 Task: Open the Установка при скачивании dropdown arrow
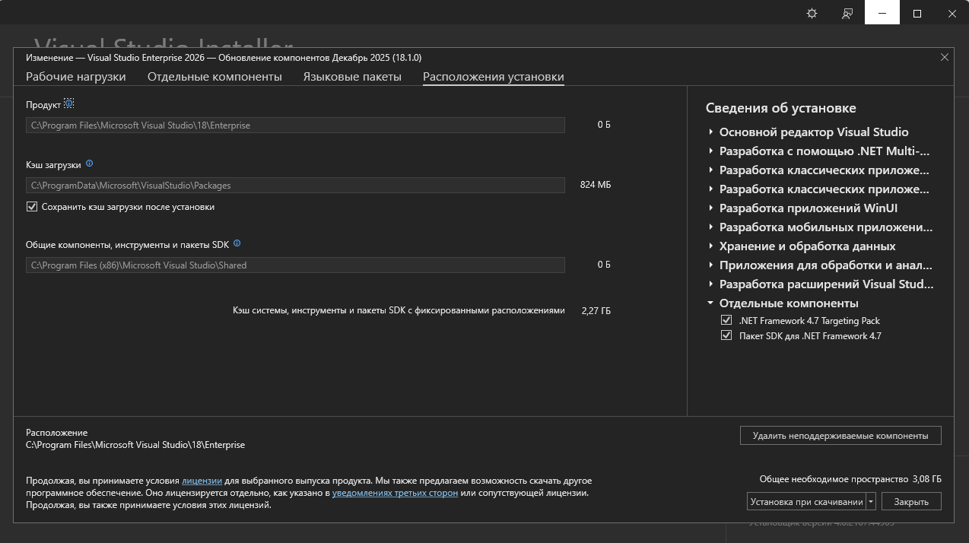point(871,502)
